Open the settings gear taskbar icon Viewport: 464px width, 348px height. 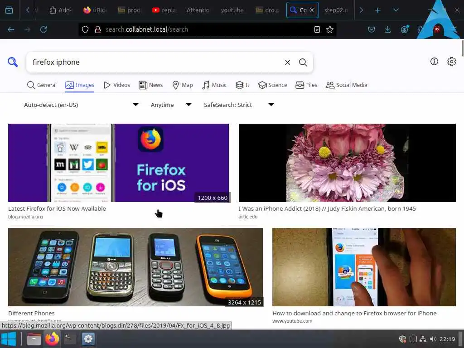tap(88, 339)
